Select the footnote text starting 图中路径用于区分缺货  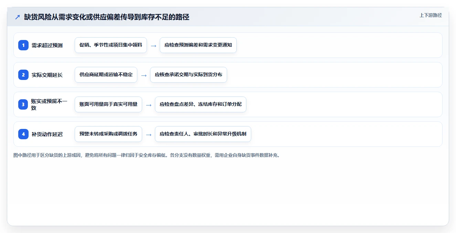(147, 155)
